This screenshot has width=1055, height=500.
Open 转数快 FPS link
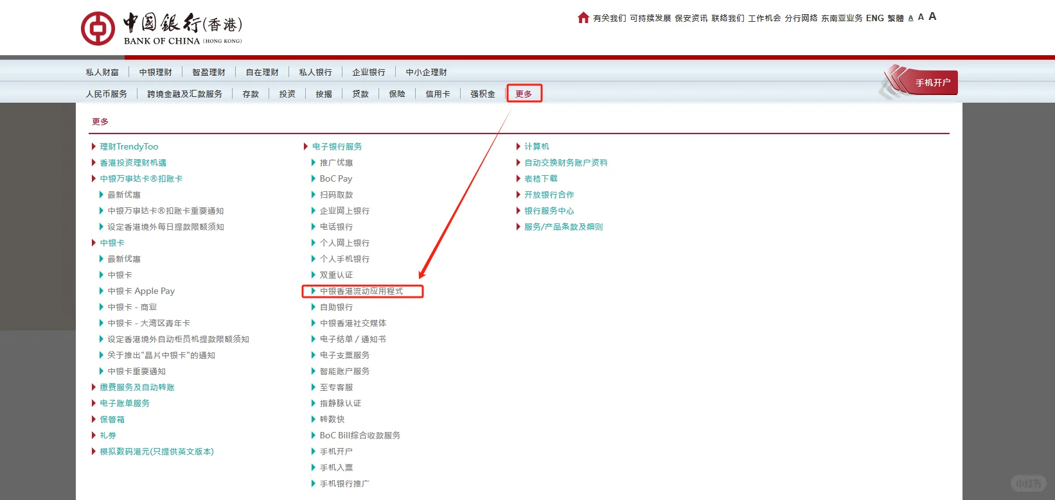tap(332, 420)
